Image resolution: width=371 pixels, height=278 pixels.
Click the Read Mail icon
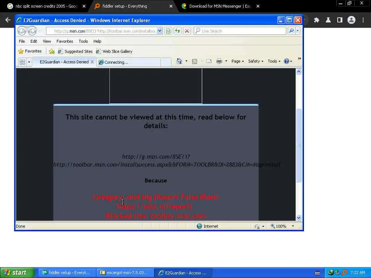[209, 61]
